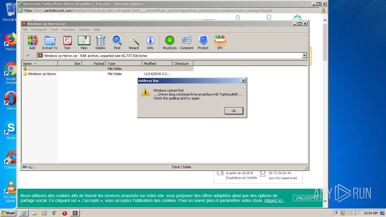Image resolution: width=386 pixels, height=217 pixels.
Task: Open the File menu in WinRAR
Action: click(x=25, y=30)
